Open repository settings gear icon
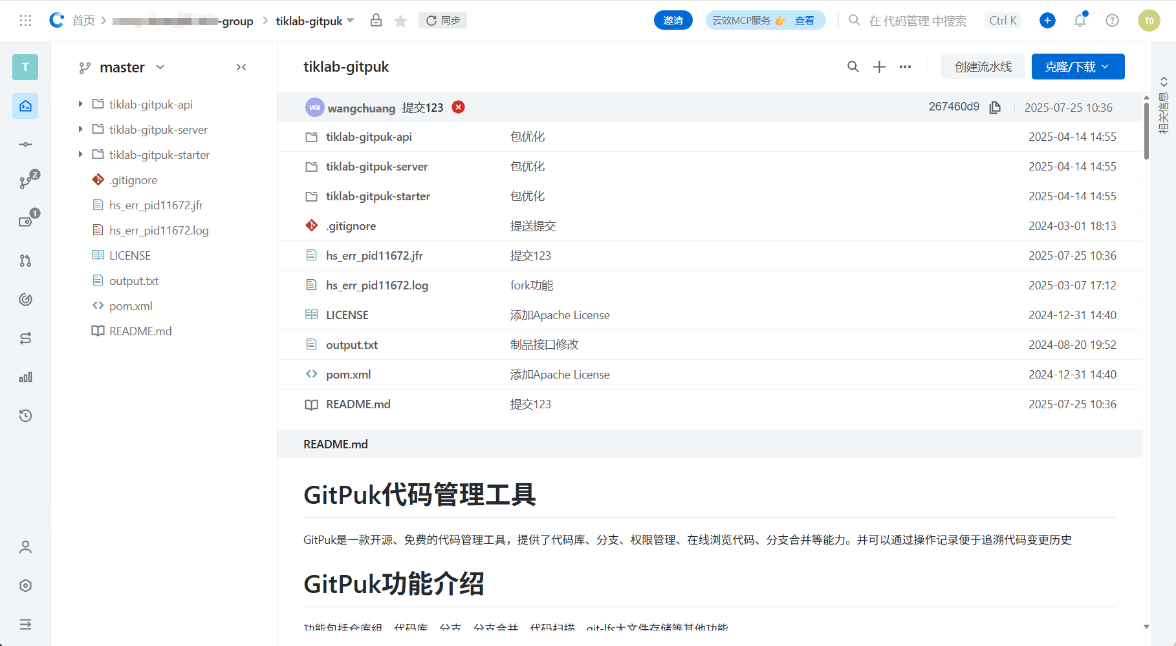 click(25, 585)
